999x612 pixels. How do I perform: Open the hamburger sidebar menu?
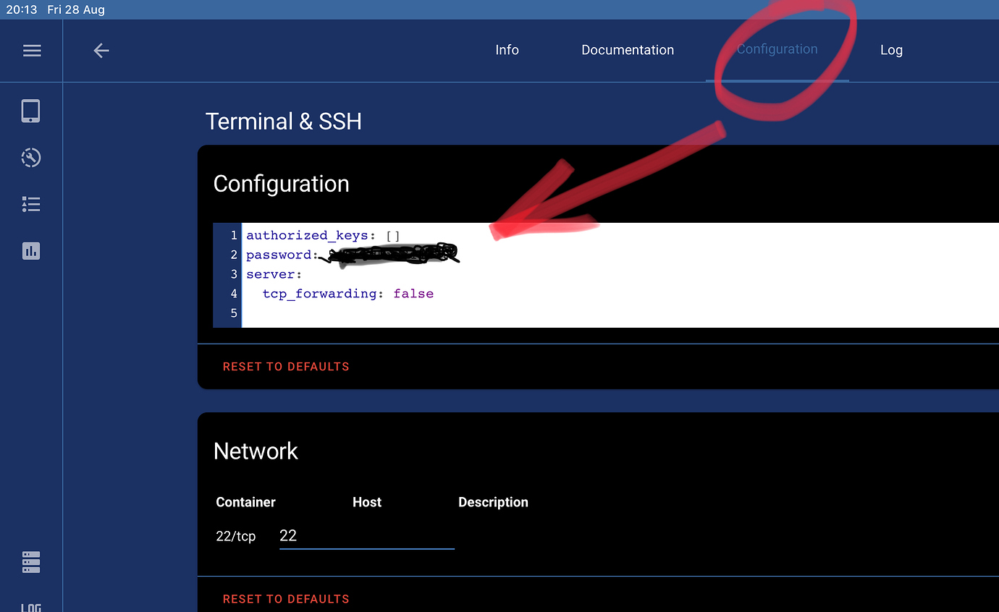32,51
